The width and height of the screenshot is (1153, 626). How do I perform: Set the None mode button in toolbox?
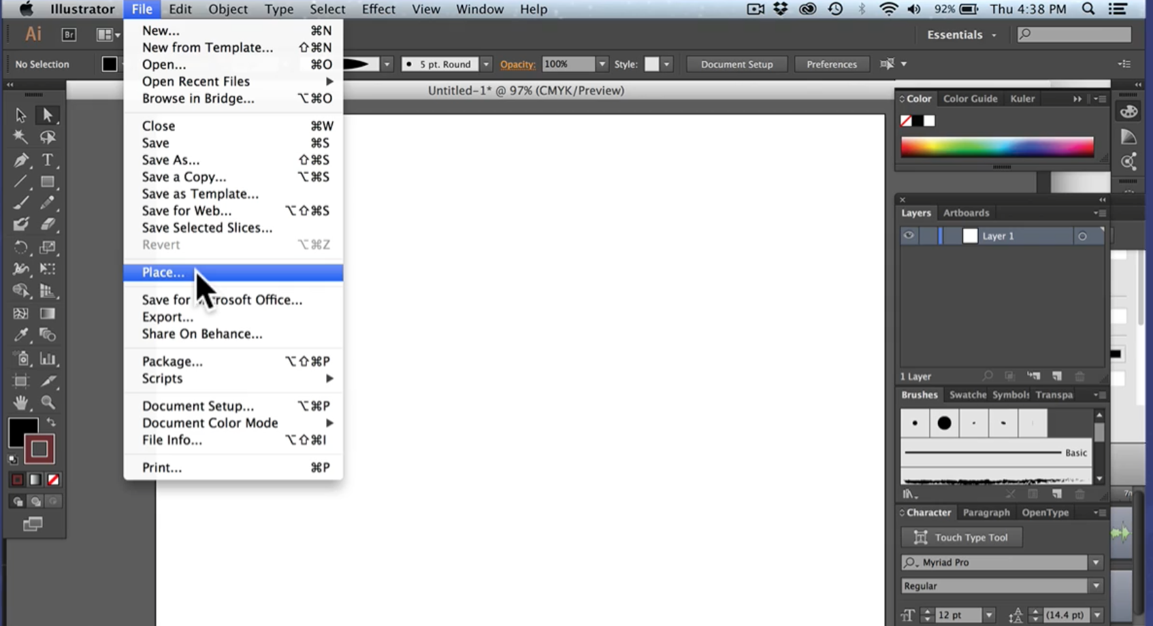(x=53, y=480)
